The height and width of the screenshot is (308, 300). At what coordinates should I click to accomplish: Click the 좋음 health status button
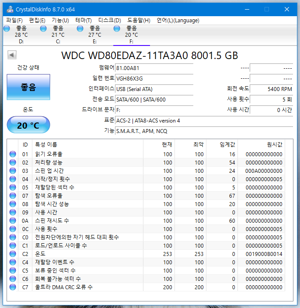click(28, 87)
